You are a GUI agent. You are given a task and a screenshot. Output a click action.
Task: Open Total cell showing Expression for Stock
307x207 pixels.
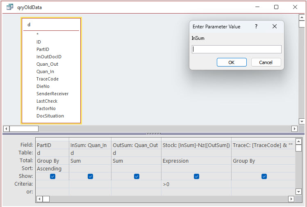tap(196, 161)
